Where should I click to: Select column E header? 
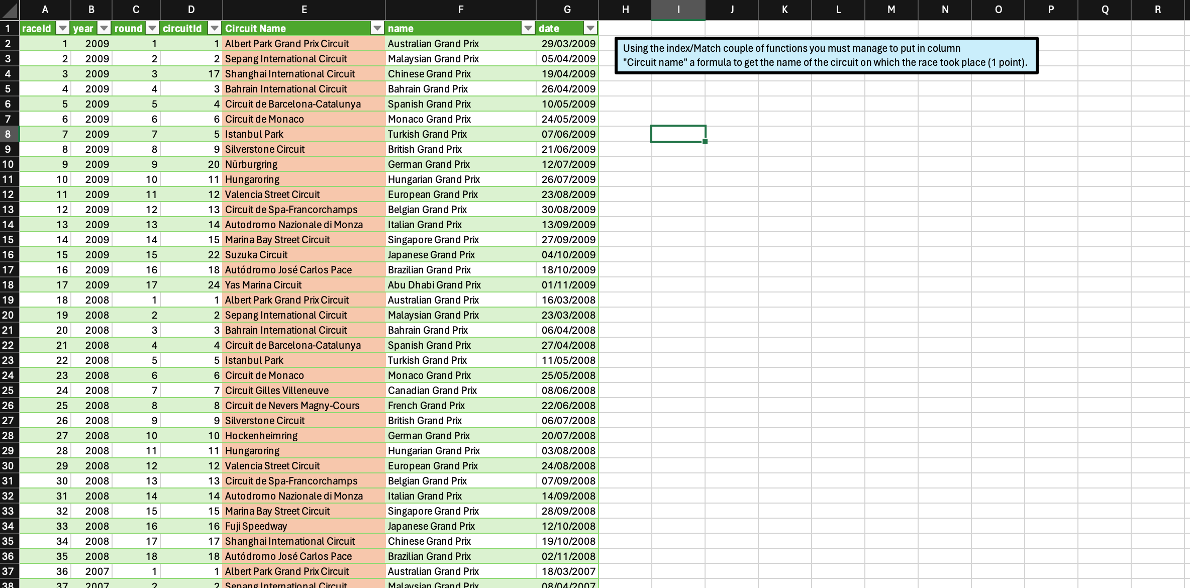point(304,10)
